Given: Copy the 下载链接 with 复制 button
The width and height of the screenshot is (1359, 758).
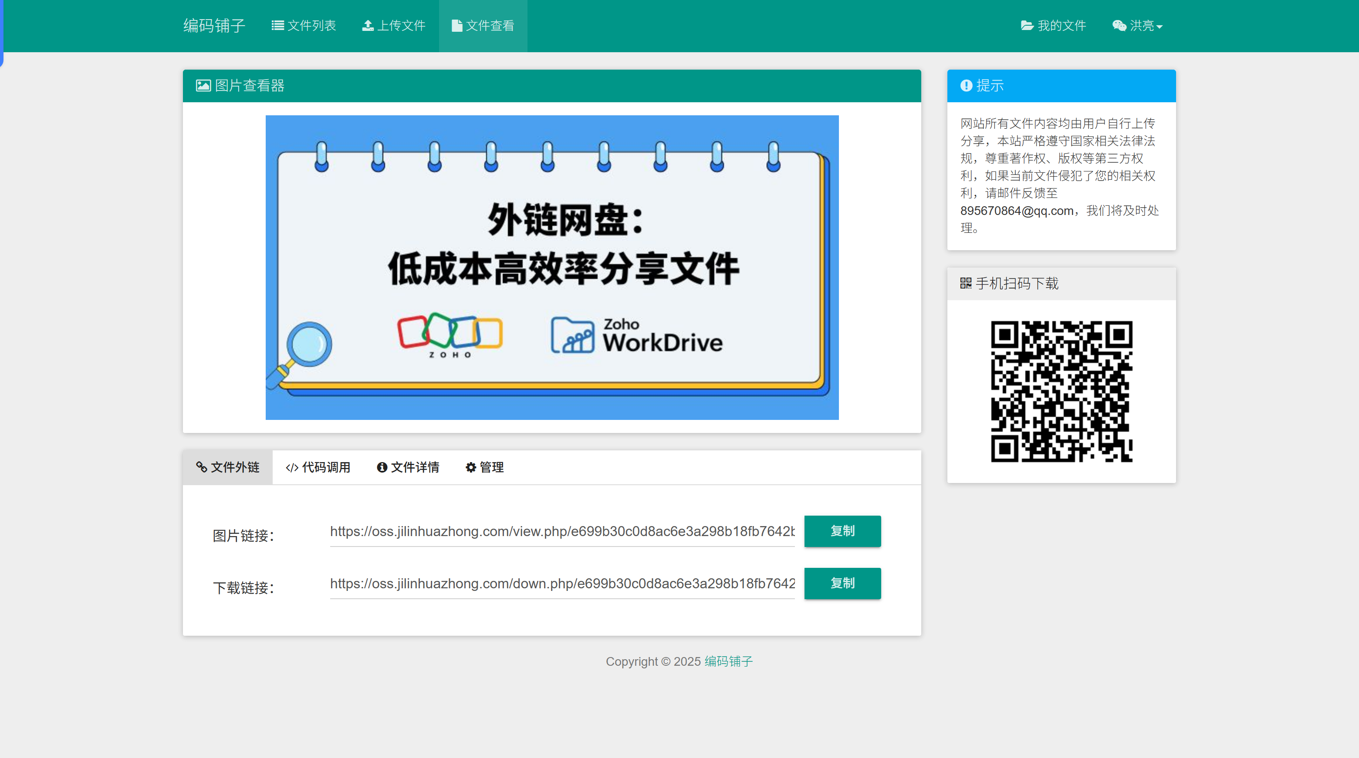Looking at the screenshot, I should 842,584.
